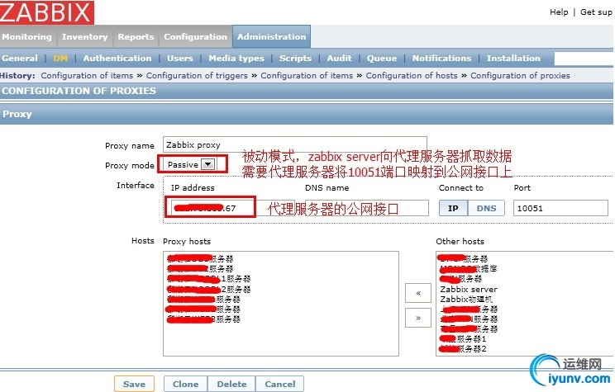Go to Notifications submenu
615x392 pixels.
pos(441,59)
